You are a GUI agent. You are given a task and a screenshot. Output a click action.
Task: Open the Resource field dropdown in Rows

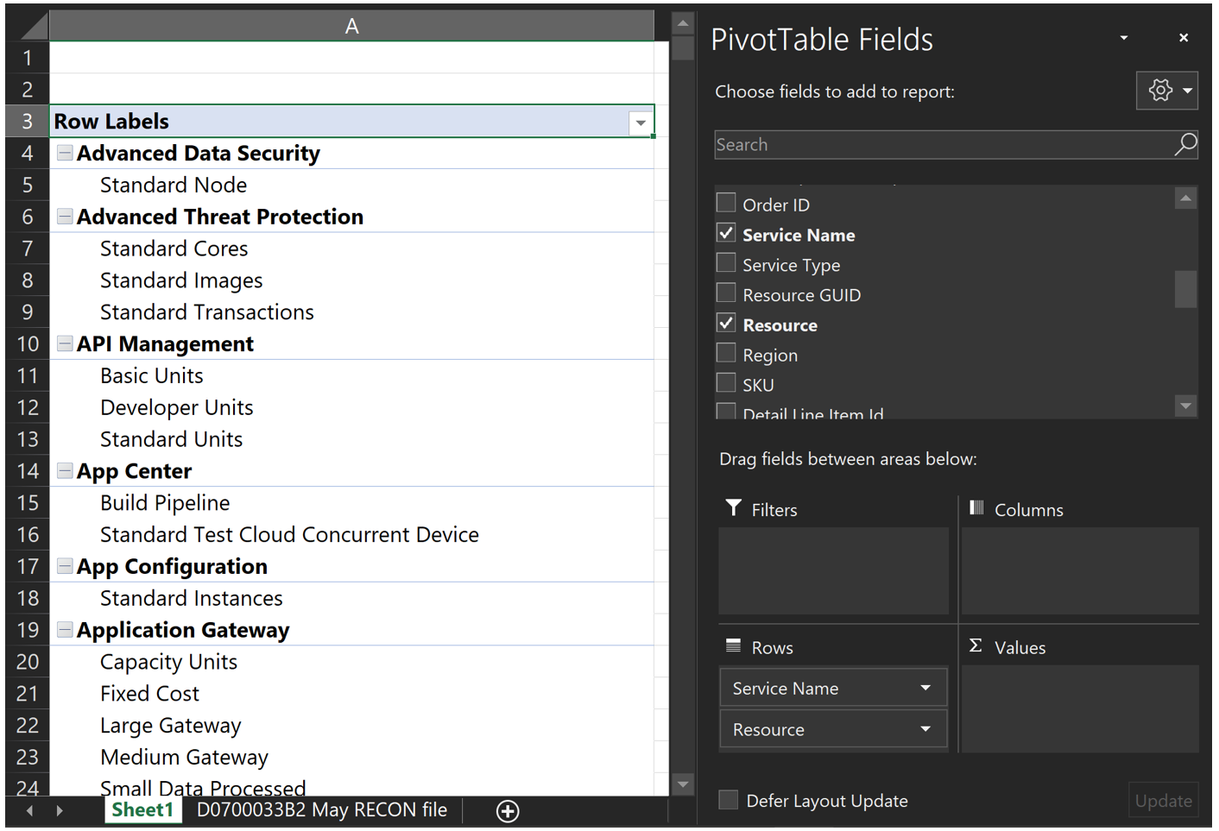(925, 729)
